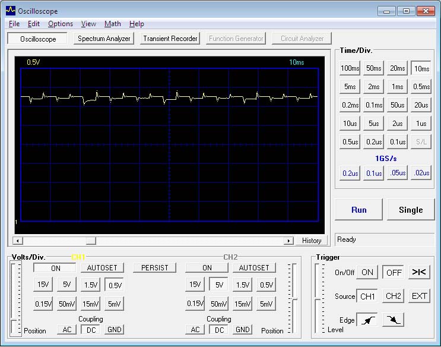Image resolution: width=441 pixels, height=347 pixels.
Task: Open the Options menu
Action: pyautogui.click(x=60, y=24)
